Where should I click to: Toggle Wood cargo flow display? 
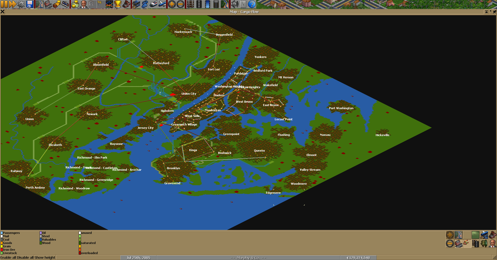point(45,243)
